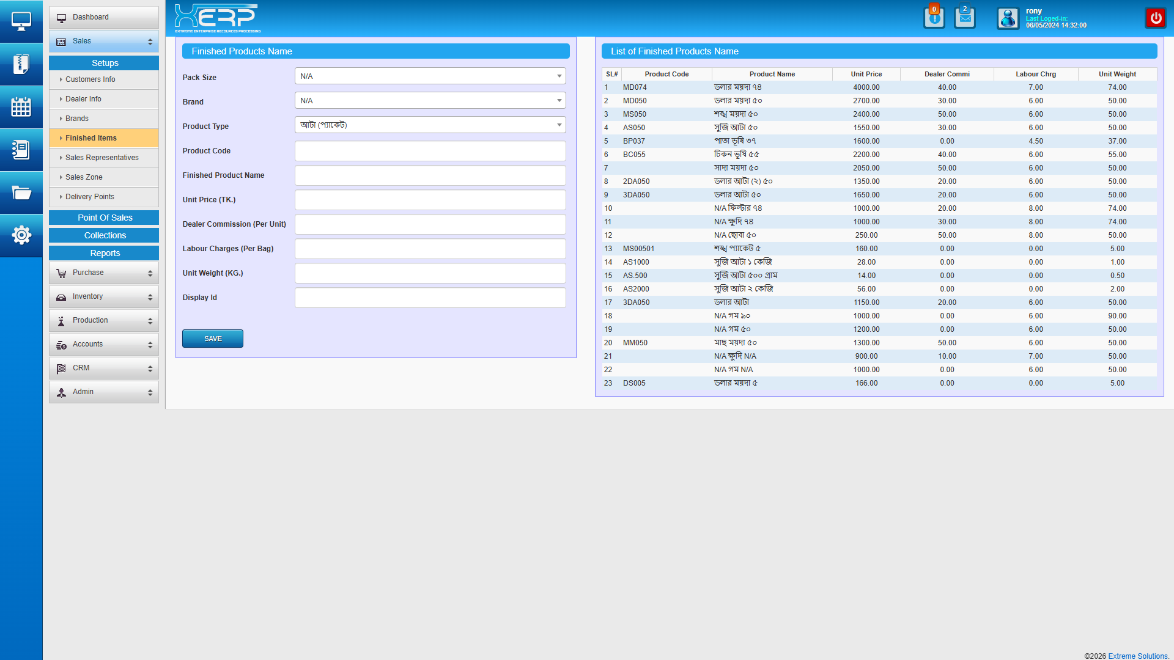Click the red power logout icon
This screenshot has width=1174, height=660.
coord(1156,18)
